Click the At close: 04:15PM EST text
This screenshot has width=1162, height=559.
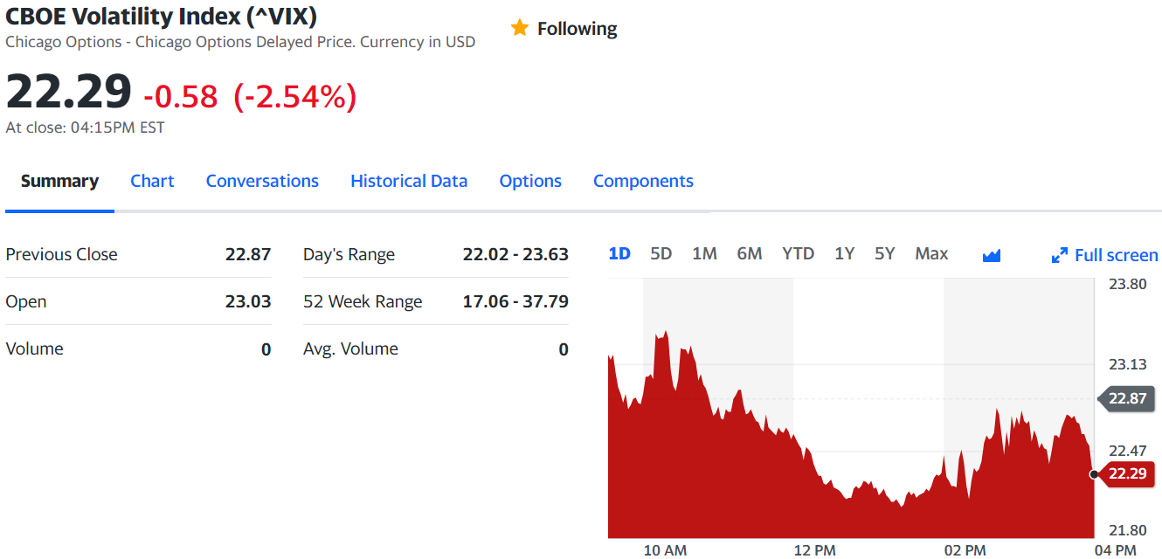click(85, 128)
